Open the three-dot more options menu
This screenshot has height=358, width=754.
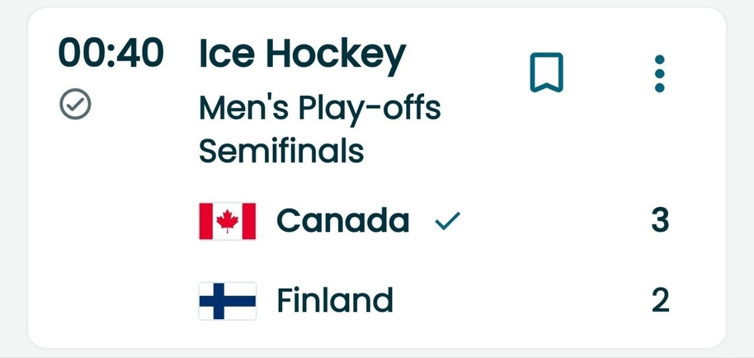(659, 74)
